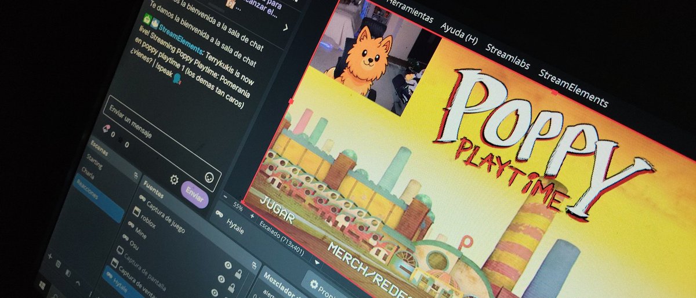Click the gamepad icon beside Hytale in source toolbar
Image resolution: width=696 pixels, height=298 pixels.
[x=220, y=213]
